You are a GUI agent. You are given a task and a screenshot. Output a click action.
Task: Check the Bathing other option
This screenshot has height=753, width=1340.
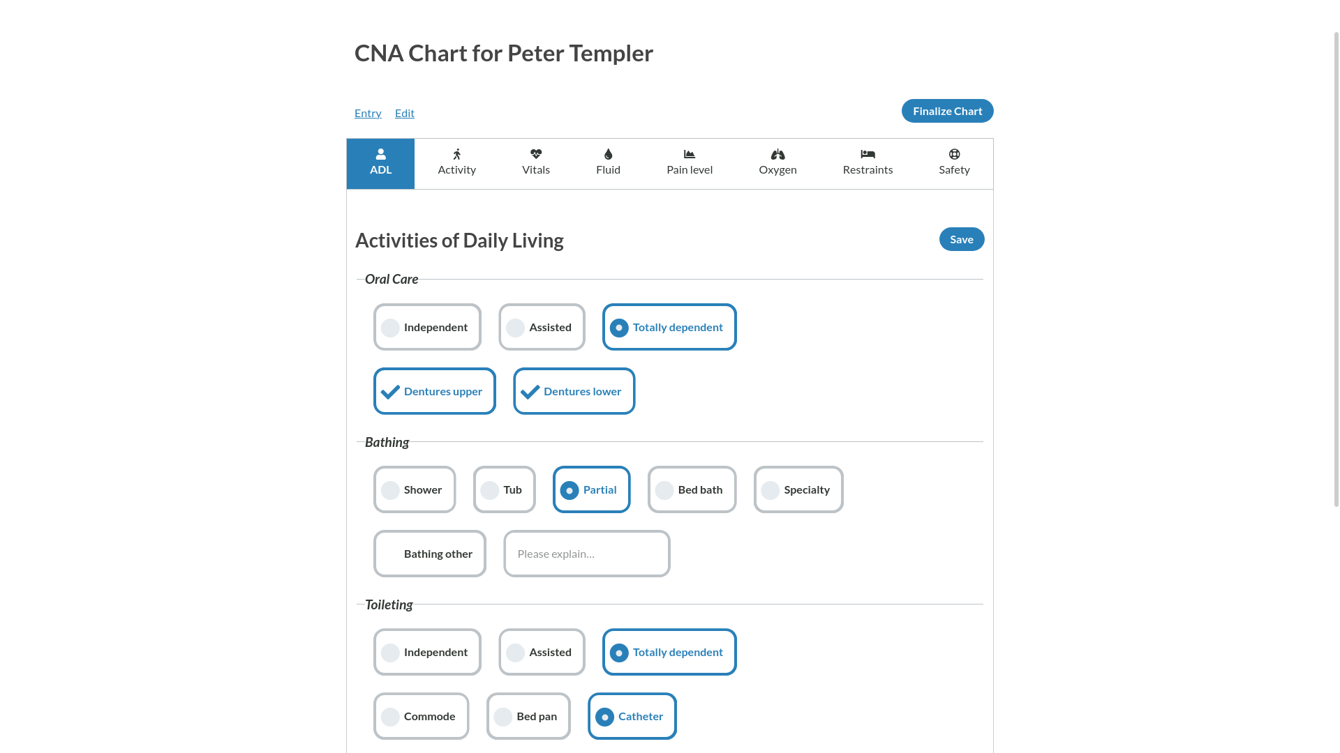click(429, 554)
